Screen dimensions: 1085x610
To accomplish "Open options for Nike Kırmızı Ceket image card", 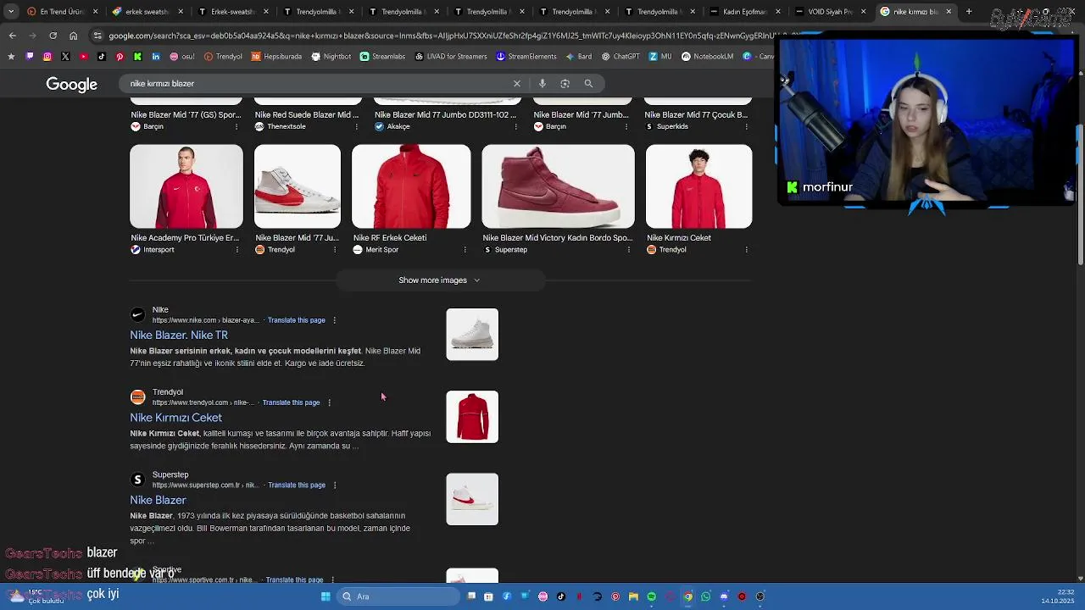I will [746, 250].
